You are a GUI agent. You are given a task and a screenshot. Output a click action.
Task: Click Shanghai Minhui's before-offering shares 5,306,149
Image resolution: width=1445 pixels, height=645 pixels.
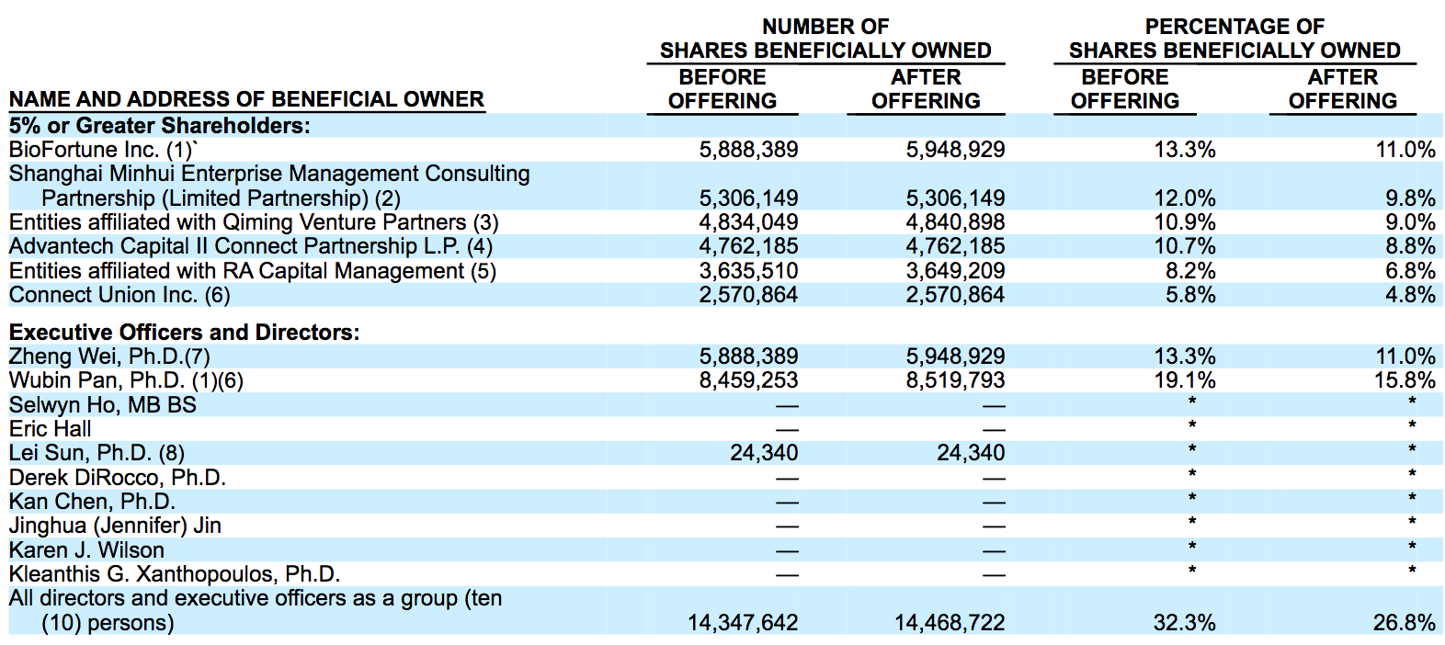click(748, 198)
